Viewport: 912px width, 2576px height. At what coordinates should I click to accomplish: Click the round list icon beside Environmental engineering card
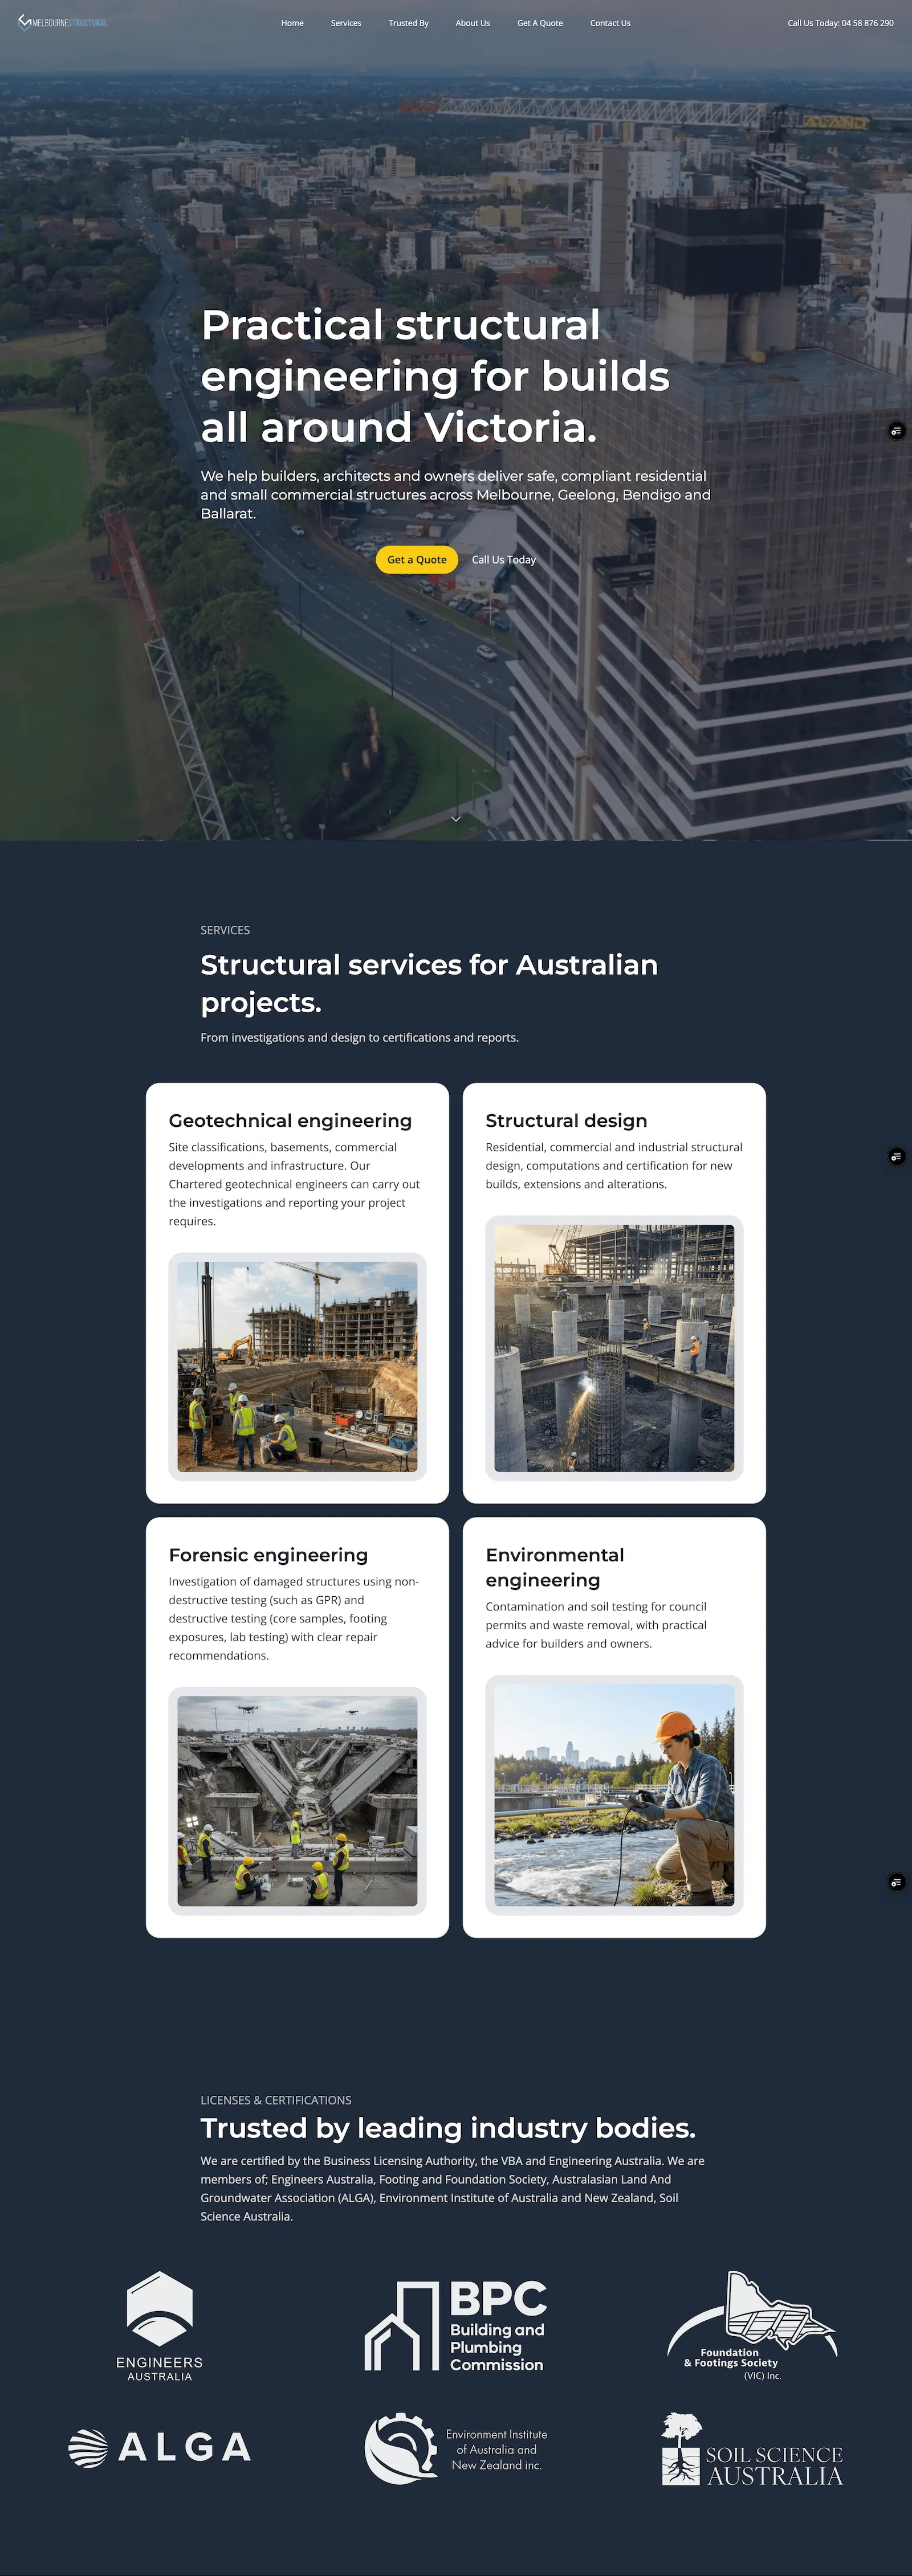tap(896, 1882)
